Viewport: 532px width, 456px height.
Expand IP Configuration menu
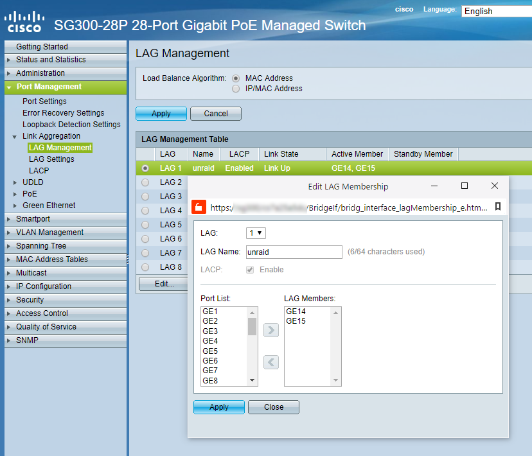point(66,286)
